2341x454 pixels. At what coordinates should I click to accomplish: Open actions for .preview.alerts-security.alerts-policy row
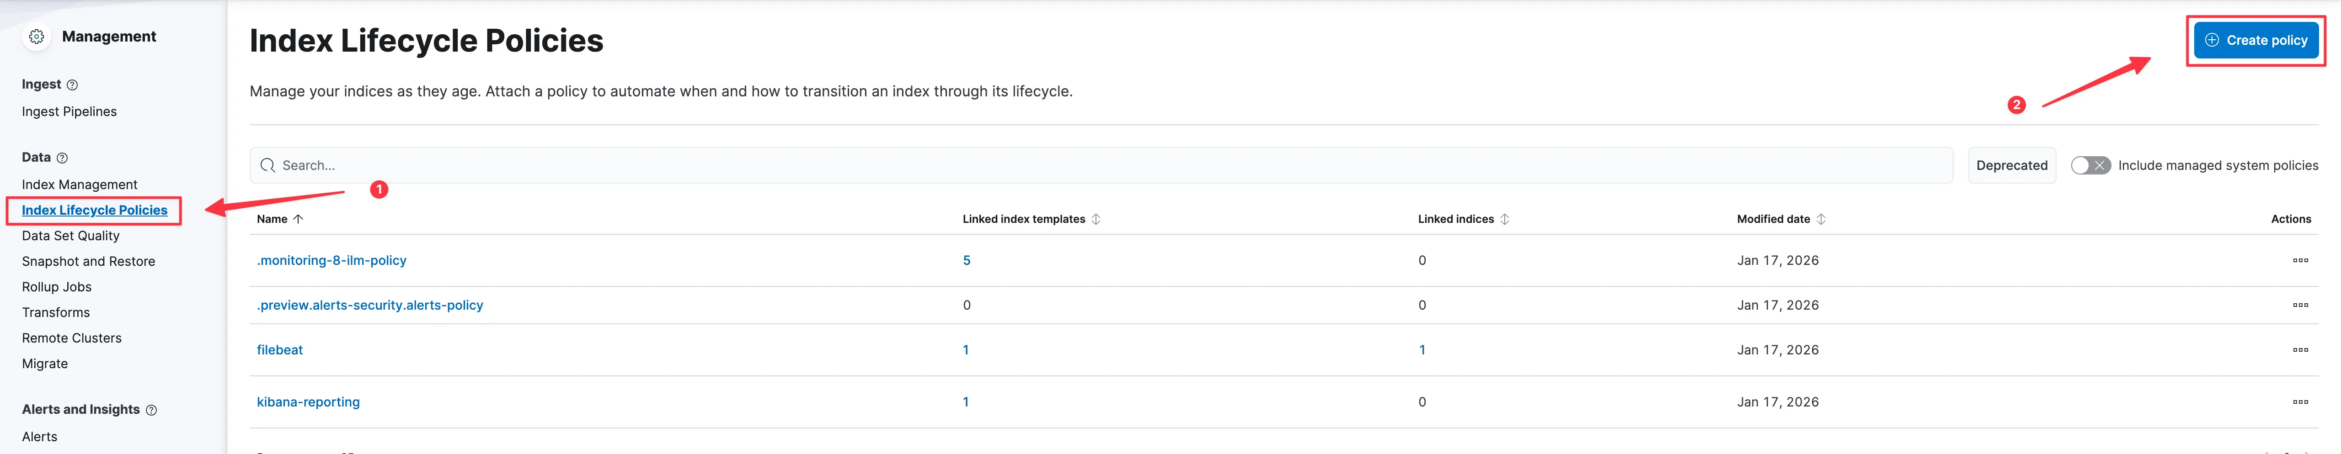pos(2299,305)
